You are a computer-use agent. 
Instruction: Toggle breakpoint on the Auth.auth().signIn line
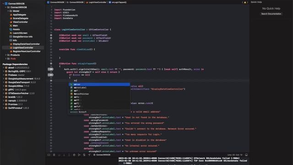(51, 69)
